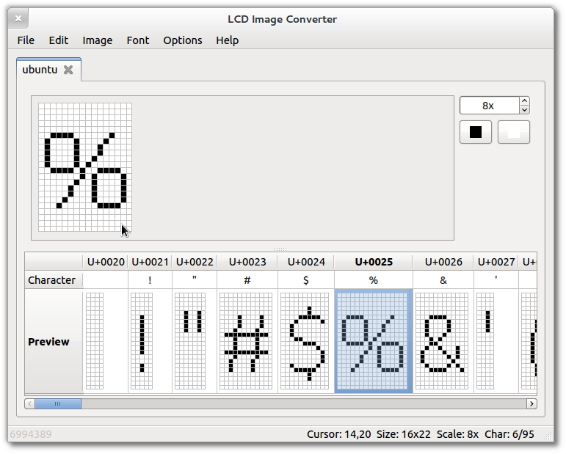Click the Preview row header
The image size is (566, 454).
(54, 342)
